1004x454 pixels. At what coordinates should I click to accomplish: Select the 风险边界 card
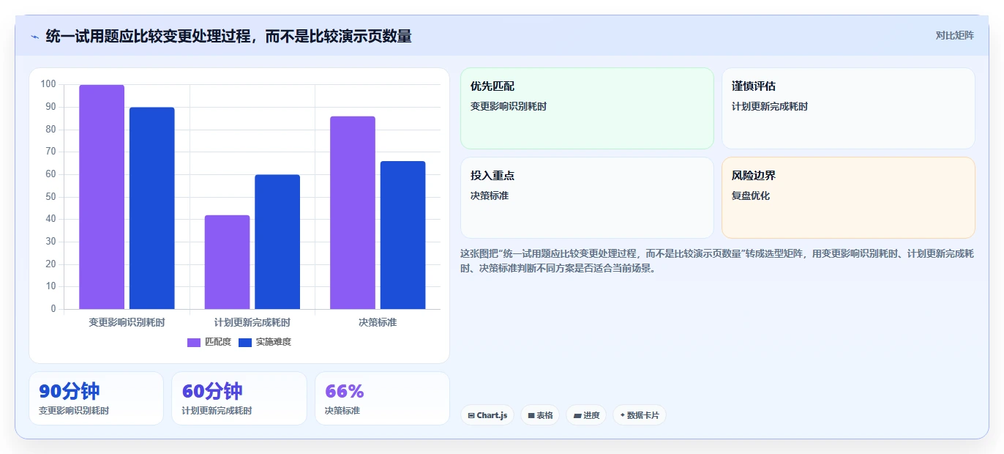pyautogui.click(x=848, y=198)
